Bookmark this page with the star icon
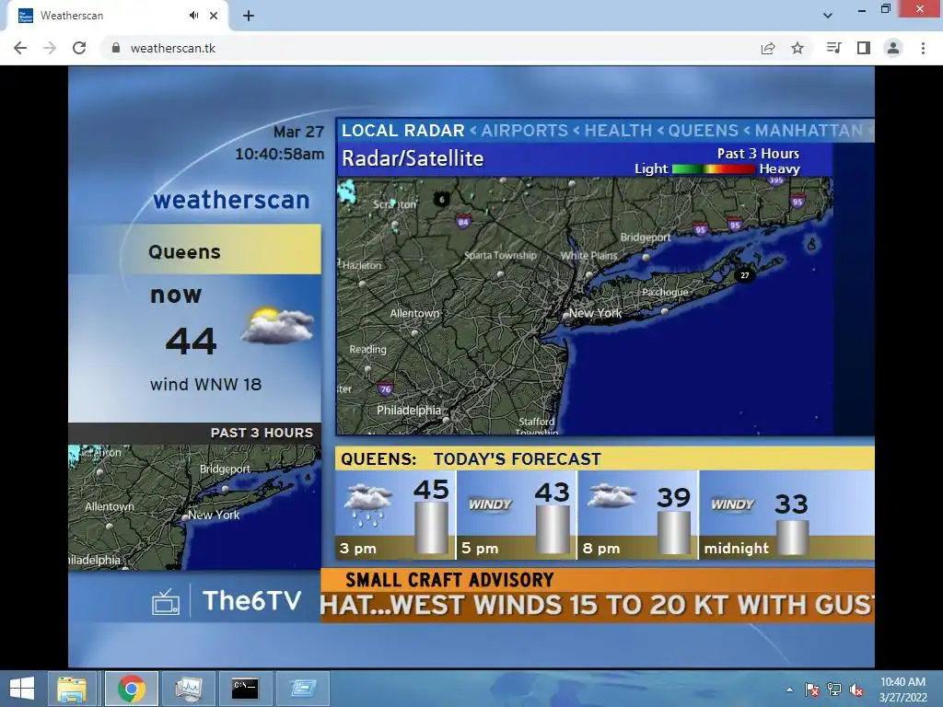943x707 pixels. 797,48
